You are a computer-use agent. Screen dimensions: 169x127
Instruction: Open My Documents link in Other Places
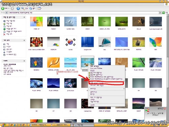pyautogui.click(x=8, y=47)
